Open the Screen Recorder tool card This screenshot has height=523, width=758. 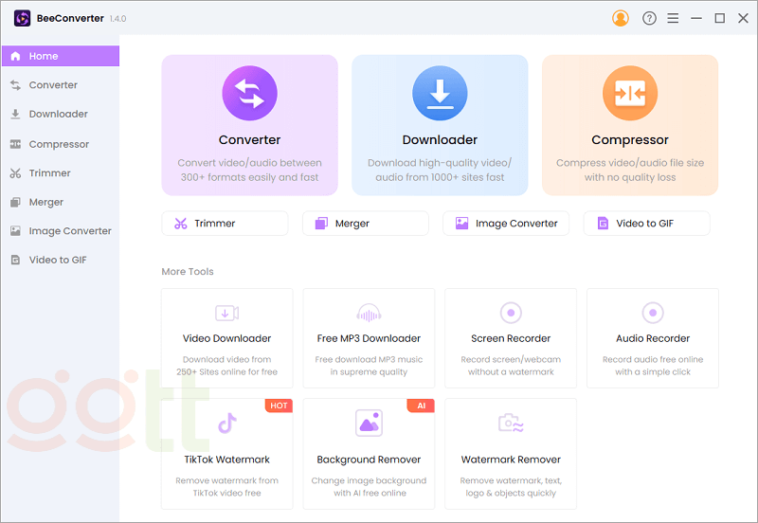pyautogui.click(x=511, y=336)
